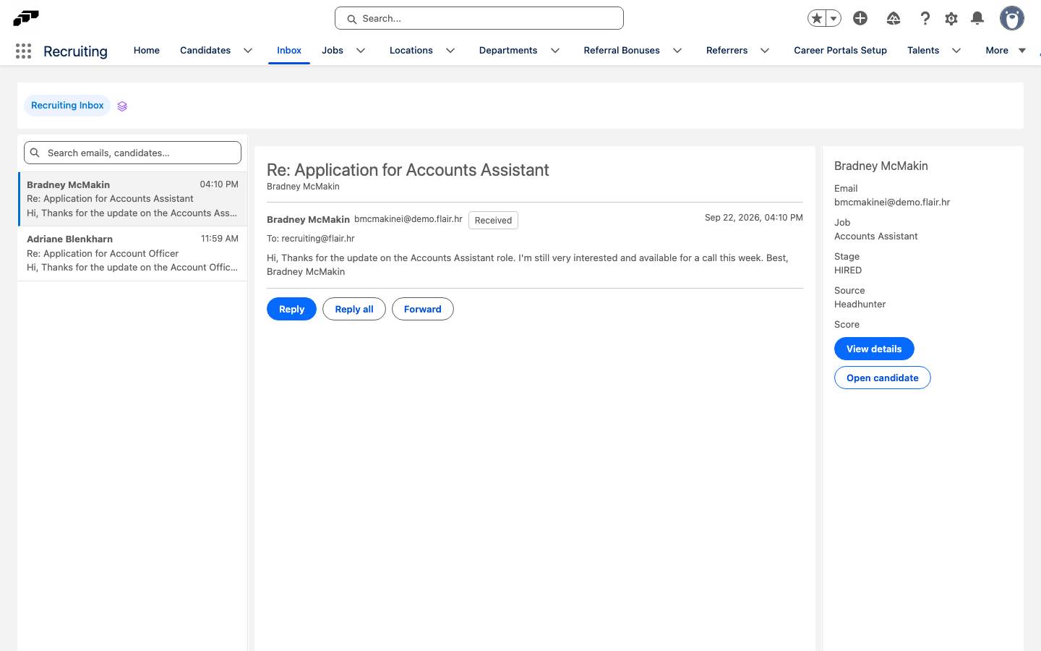Open the Career Portals Setup tab
Viewport: 1041px width, 651px height.
pyautogui.click(x=840, y=51)
